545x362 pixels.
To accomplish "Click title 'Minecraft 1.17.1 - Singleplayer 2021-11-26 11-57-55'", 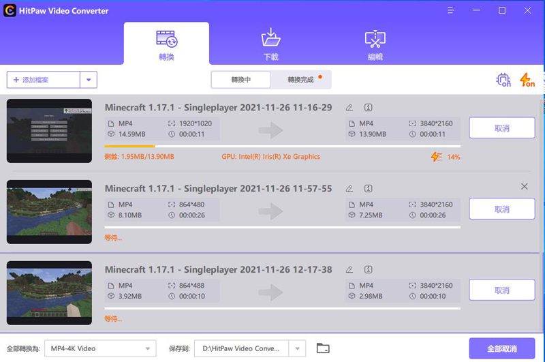I will point(218,188).
